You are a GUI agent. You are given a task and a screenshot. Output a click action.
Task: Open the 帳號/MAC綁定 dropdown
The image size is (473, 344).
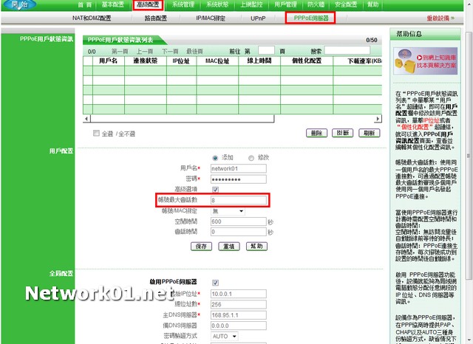(x=227, y=210)
